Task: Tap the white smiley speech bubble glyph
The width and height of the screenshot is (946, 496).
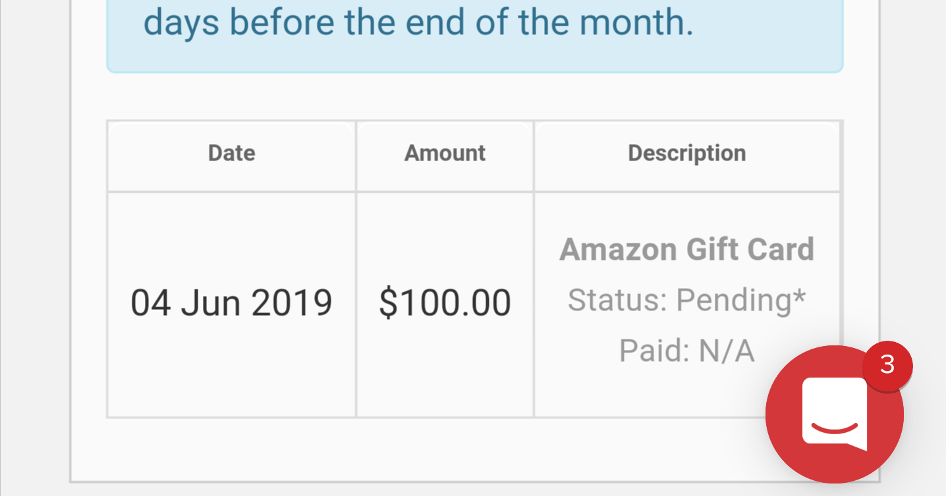Action: point(835,414)
